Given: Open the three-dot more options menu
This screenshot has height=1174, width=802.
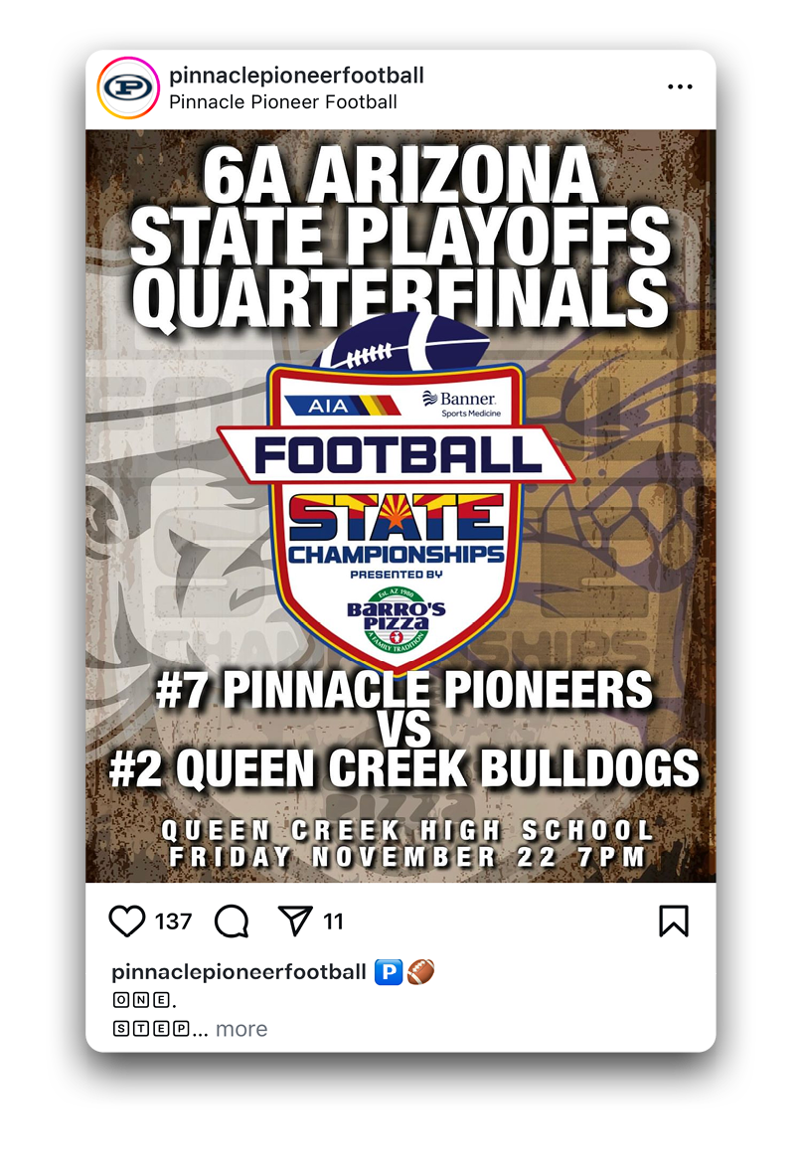Looking at the screenshot, I should pyautogui.click(x=680, y=87).
